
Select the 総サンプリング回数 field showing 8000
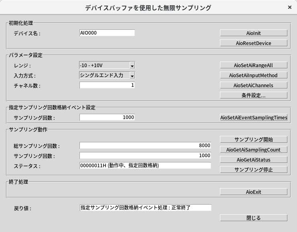145,146
